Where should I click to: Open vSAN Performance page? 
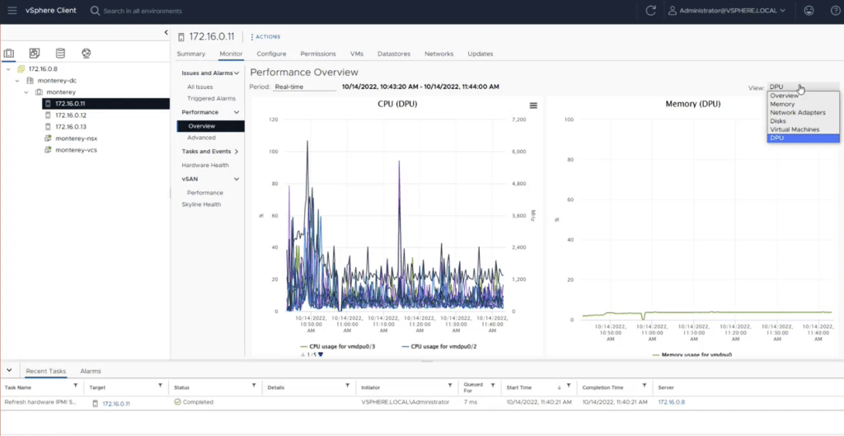coord(205,193)
